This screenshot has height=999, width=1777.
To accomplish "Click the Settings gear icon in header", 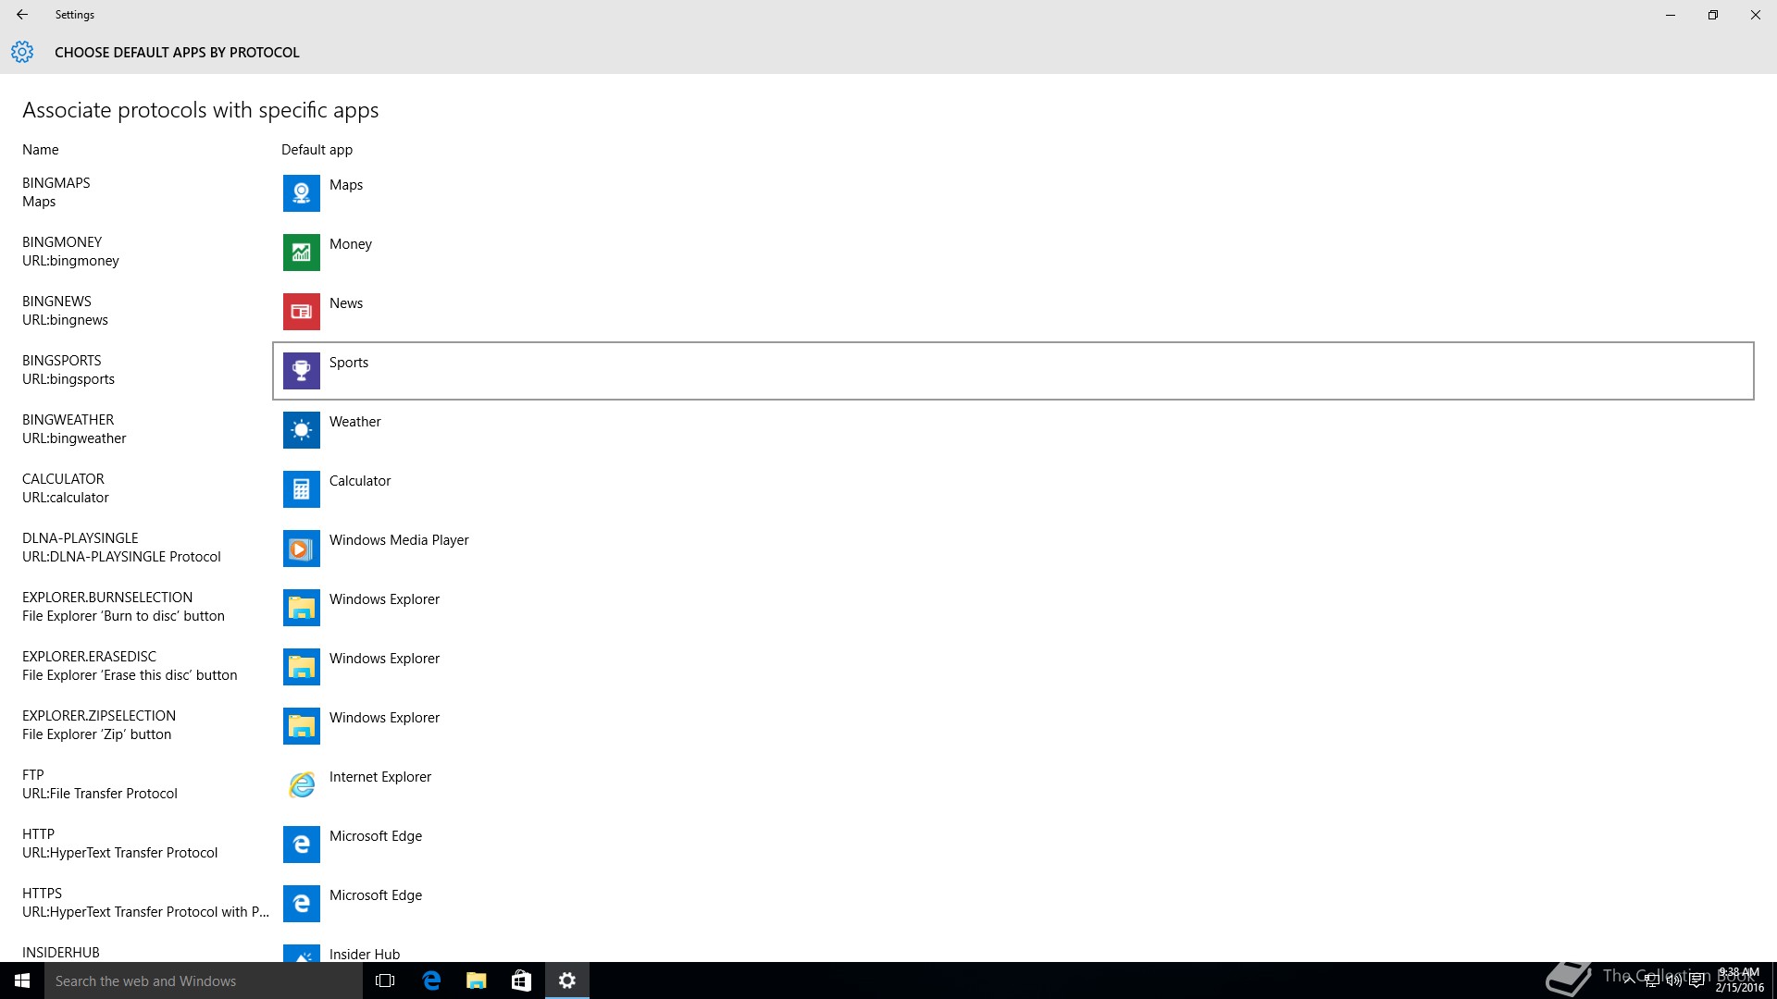I will pyautogui.click(x=22, y=52).
